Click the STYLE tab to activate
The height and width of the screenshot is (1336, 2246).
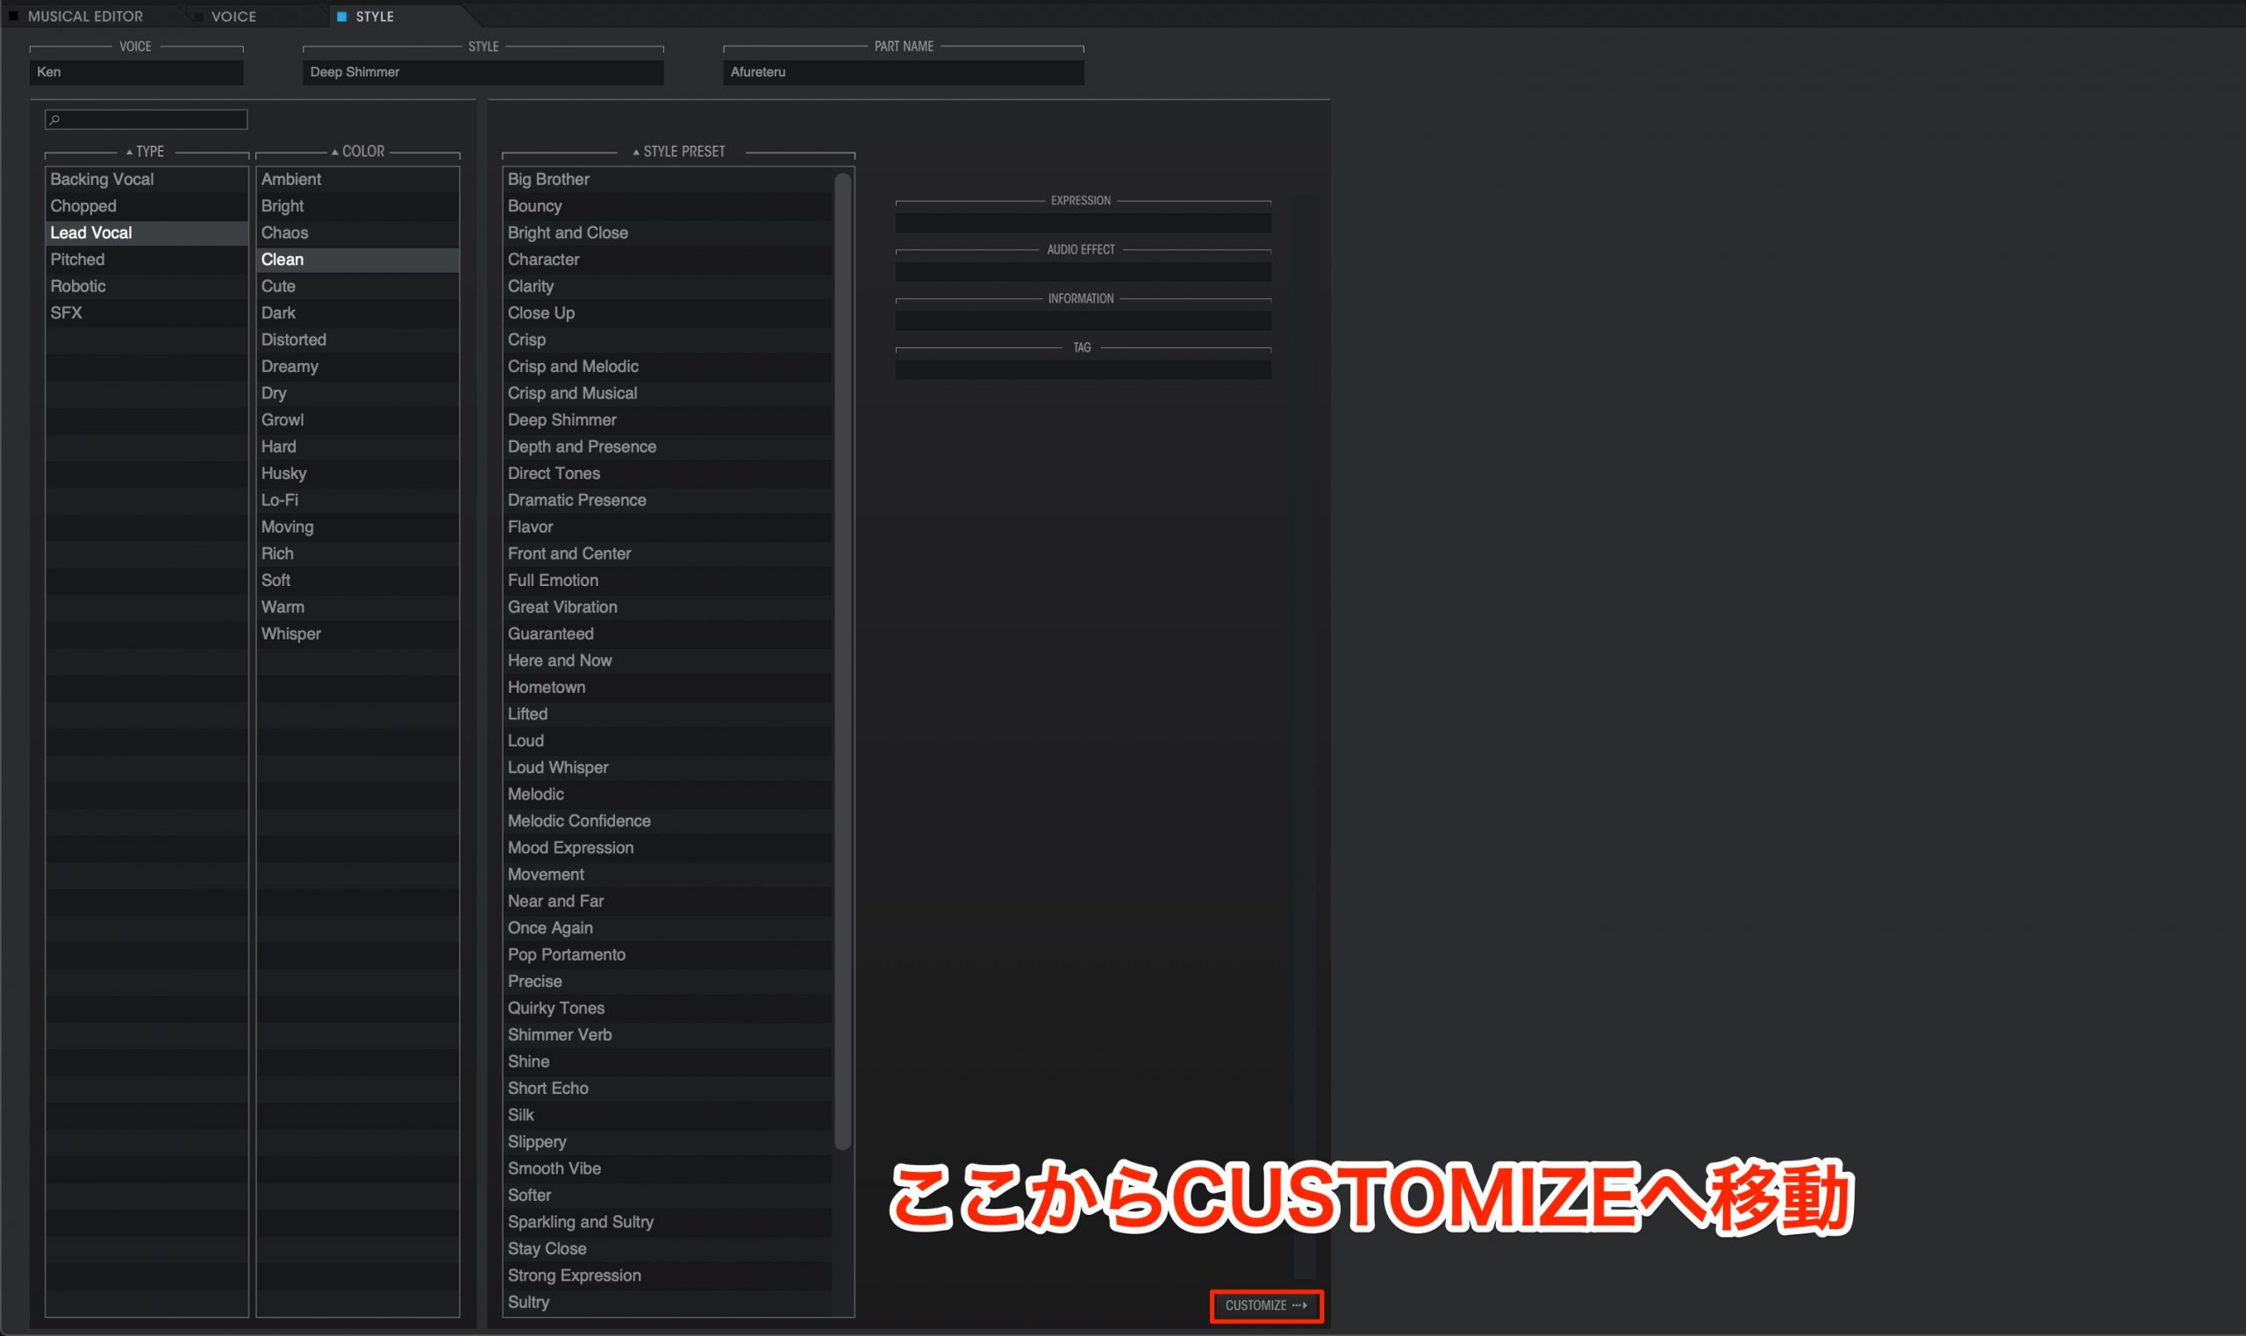pos(374,16)
